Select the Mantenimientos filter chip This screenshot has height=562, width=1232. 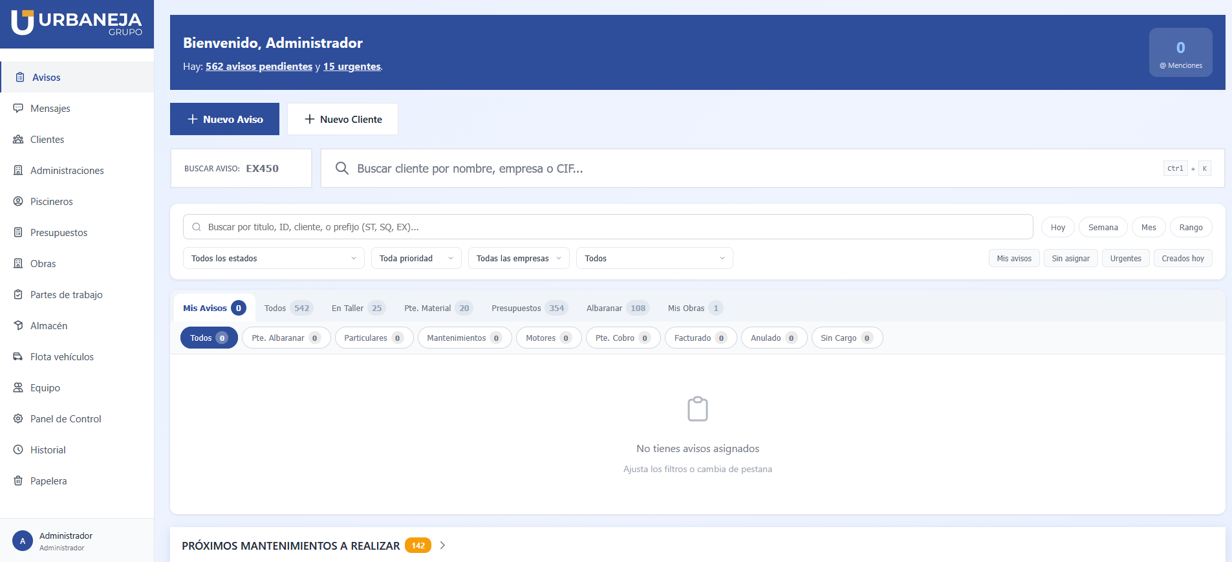465,338
